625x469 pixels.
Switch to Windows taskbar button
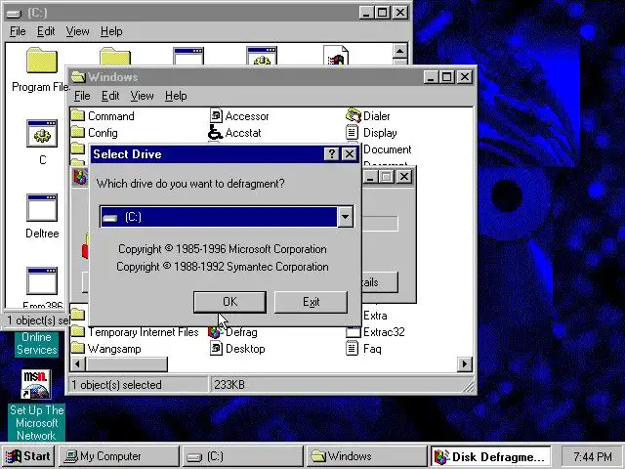pos(366,456)
